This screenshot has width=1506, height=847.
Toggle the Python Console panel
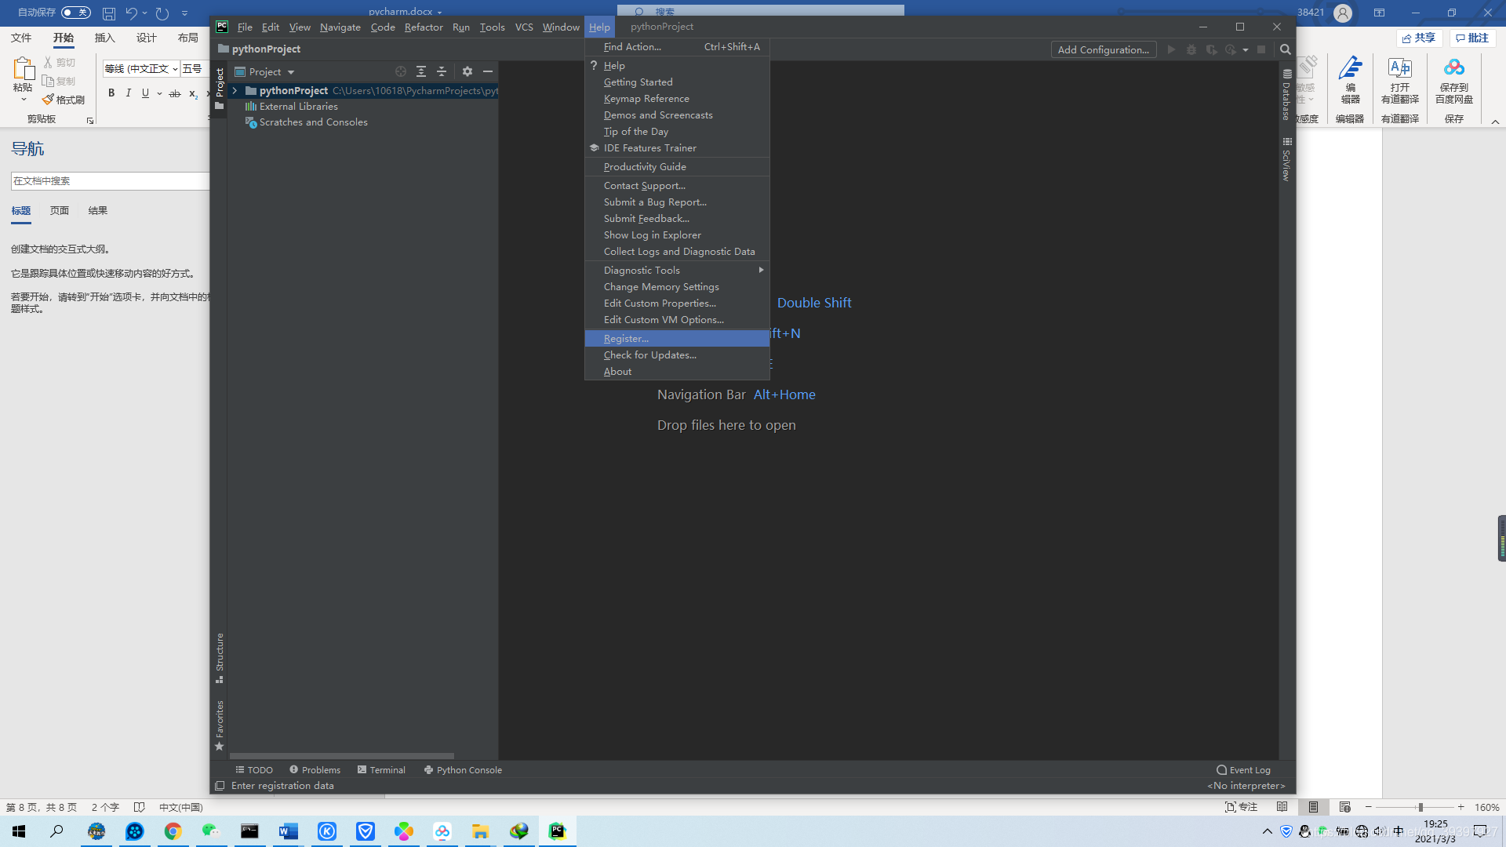click(463, 769)
